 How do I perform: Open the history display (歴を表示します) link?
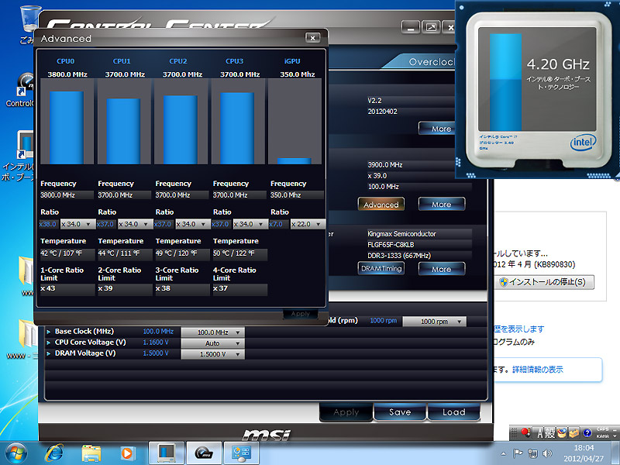519,329
